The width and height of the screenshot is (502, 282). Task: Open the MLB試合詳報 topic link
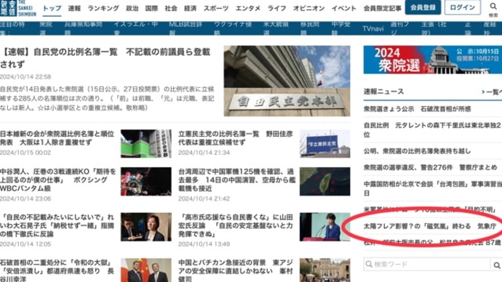pos(186,28)
